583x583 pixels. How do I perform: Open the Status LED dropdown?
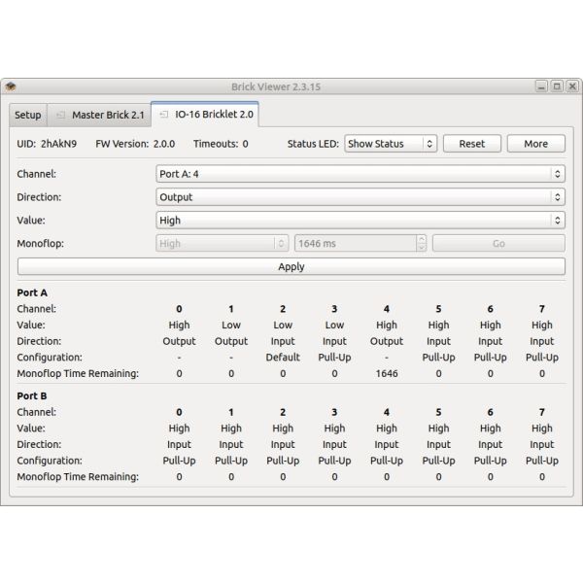pyautogui.click(x=391, y=144)
